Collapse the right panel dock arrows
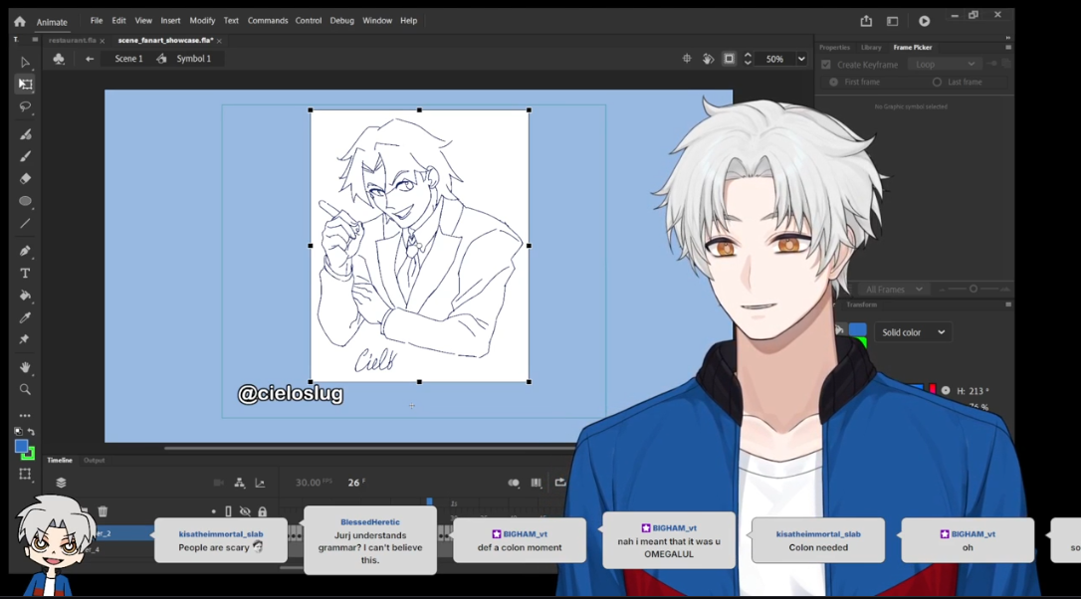Screen dimensions: 1081x599 [x=1008, y=38]
